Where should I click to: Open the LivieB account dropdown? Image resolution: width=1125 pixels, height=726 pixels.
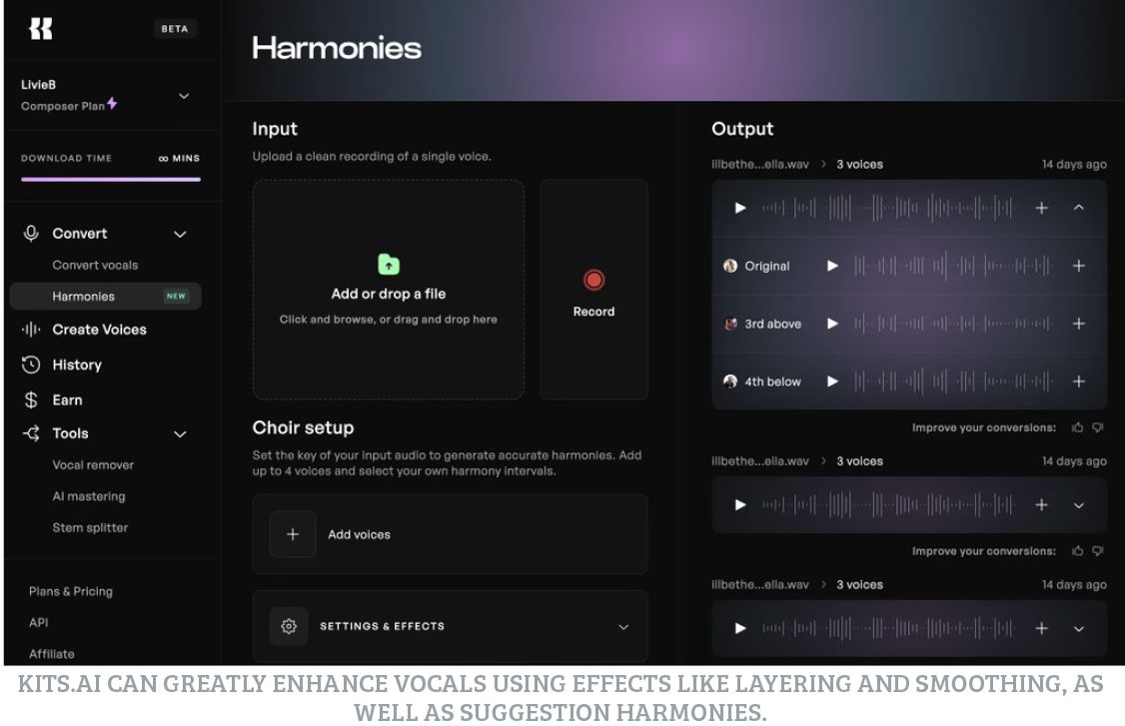pyautogui.click(x=184, y=96)
